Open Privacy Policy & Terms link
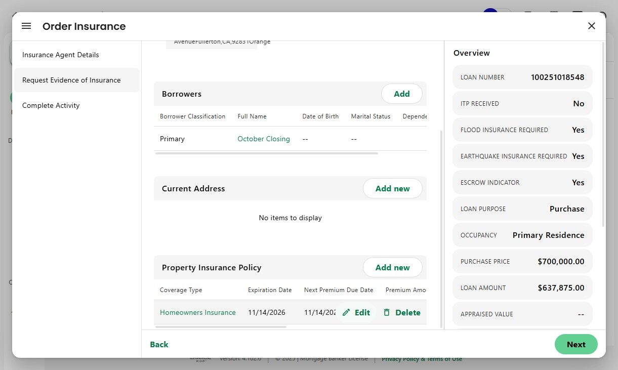The height and width of the screenshot is (370, 618). pyautogui.click(x=422, y=359)
